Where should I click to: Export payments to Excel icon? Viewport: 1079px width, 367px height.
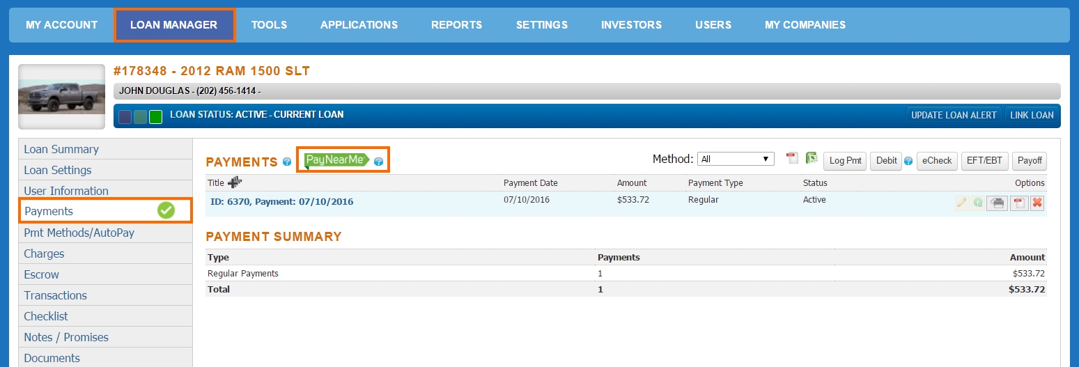(812, 158)
